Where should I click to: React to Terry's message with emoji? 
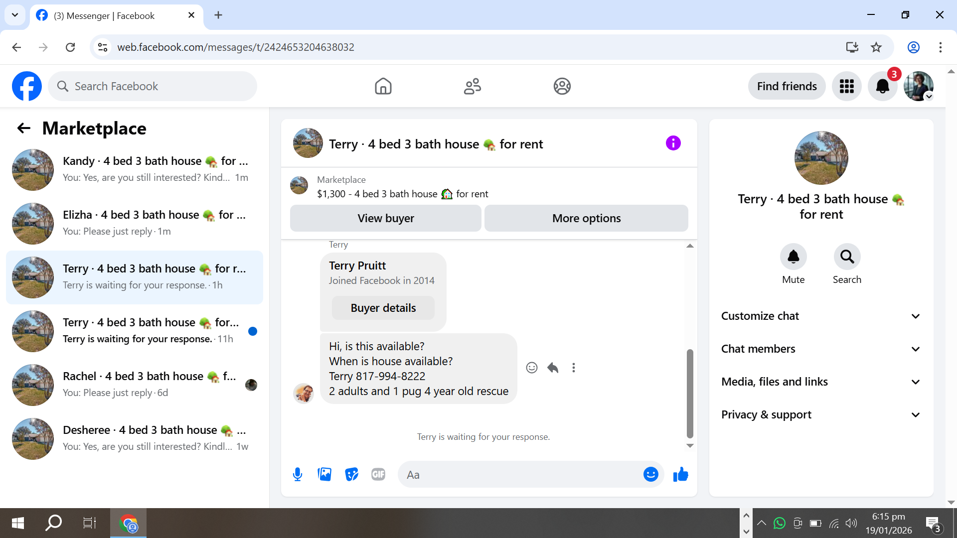[532, 368]
